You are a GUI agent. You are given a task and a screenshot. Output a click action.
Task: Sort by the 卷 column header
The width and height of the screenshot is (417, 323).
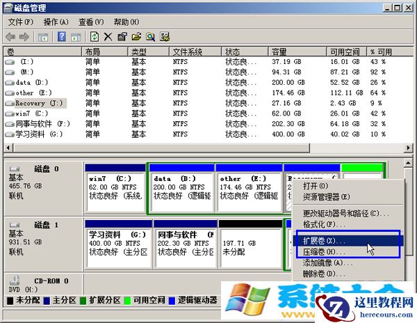click(x=42, y=52)
